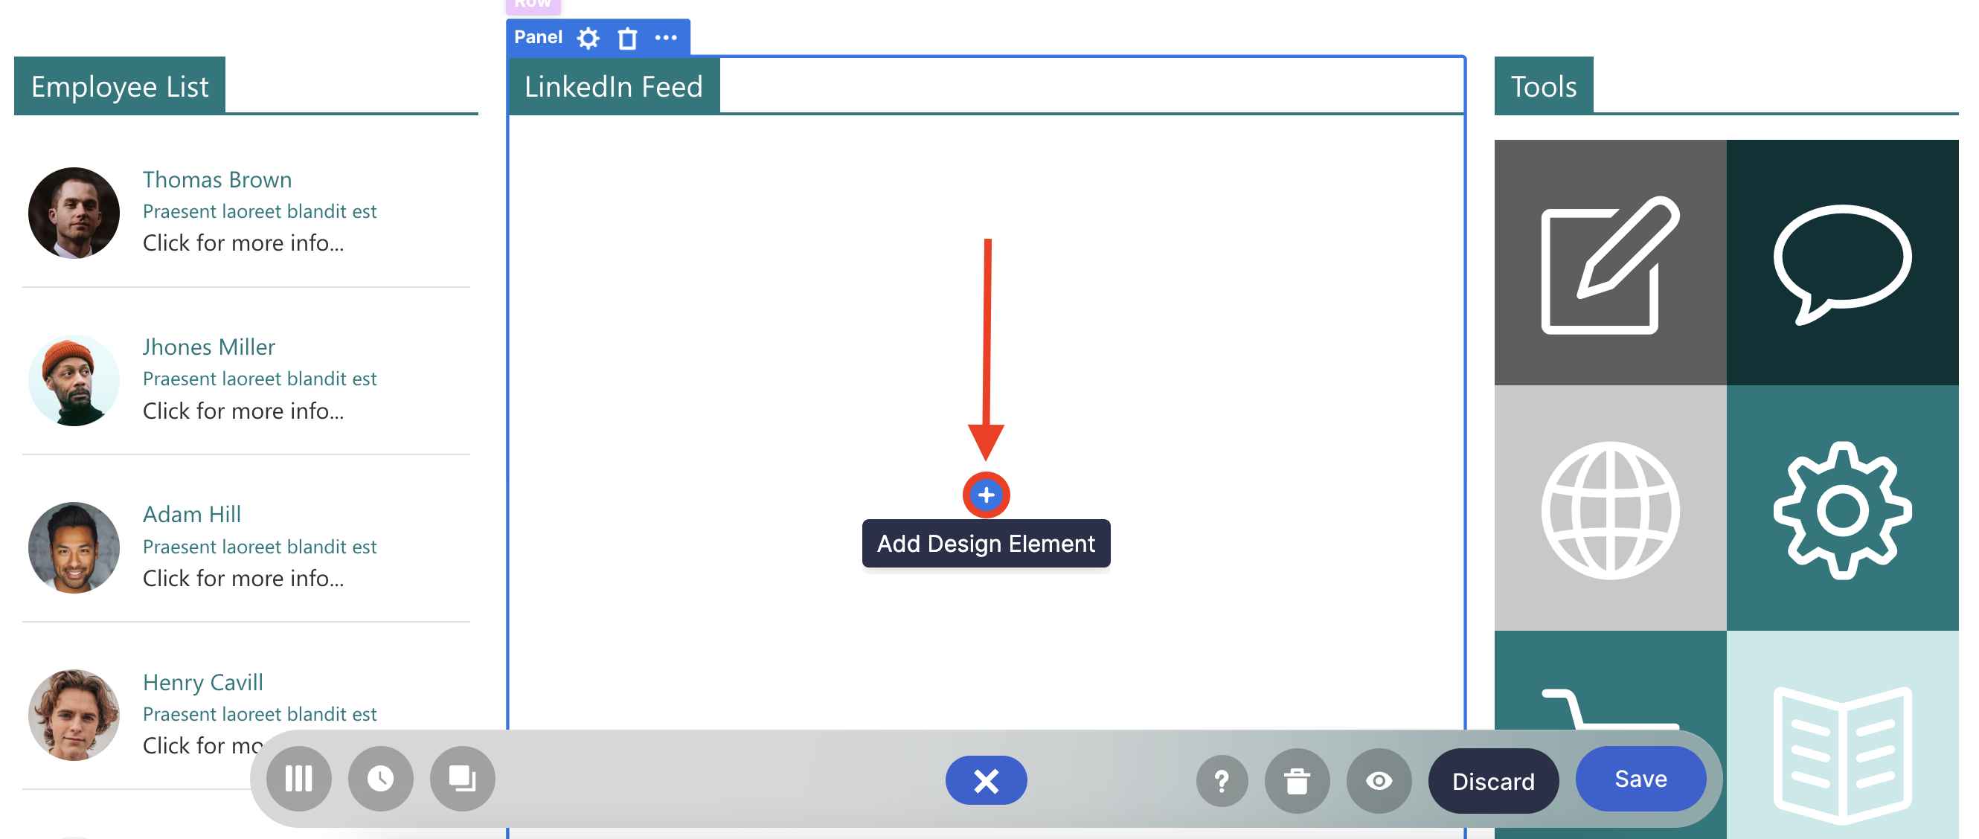Click the duplicate layers toolbar icon
This screenshot has width=1979, height=839.
point(462,779)
